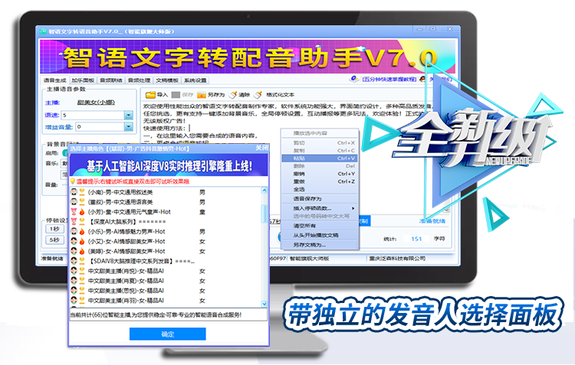Click the grey 保存 save icon
This screenshot has height=365, width=575.
coord(176,95)
